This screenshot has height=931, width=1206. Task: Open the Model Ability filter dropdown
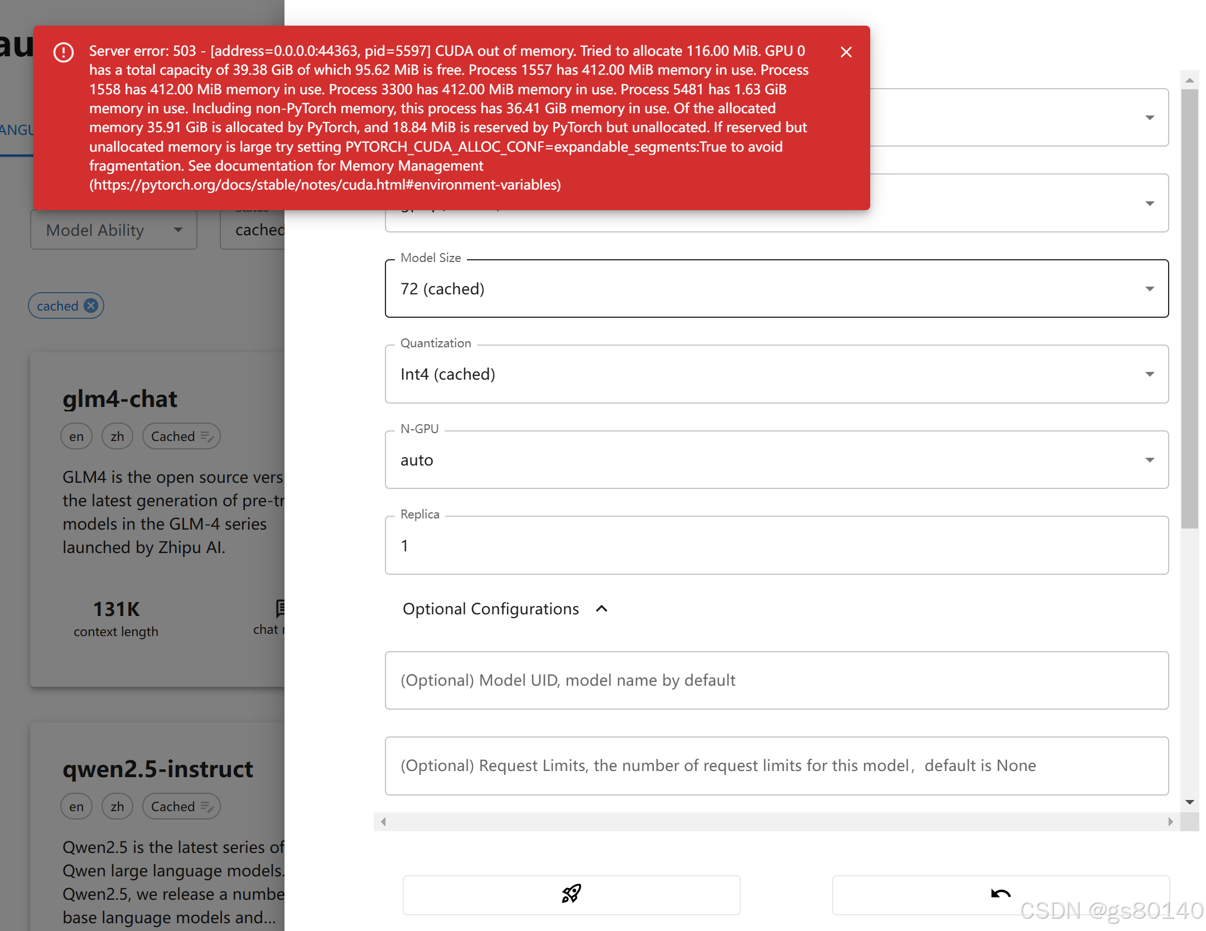pos(114,230)
